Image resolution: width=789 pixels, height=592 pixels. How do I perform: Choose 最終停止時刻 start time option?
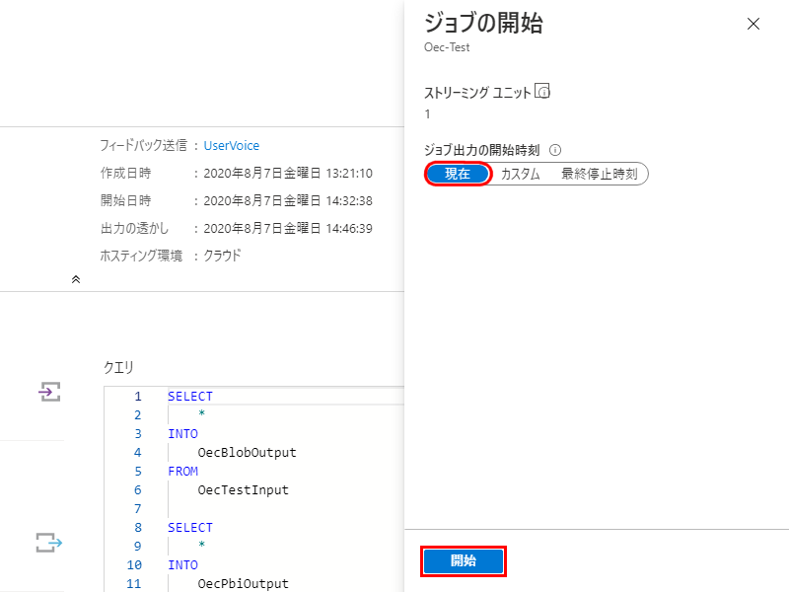coord(599,174)
